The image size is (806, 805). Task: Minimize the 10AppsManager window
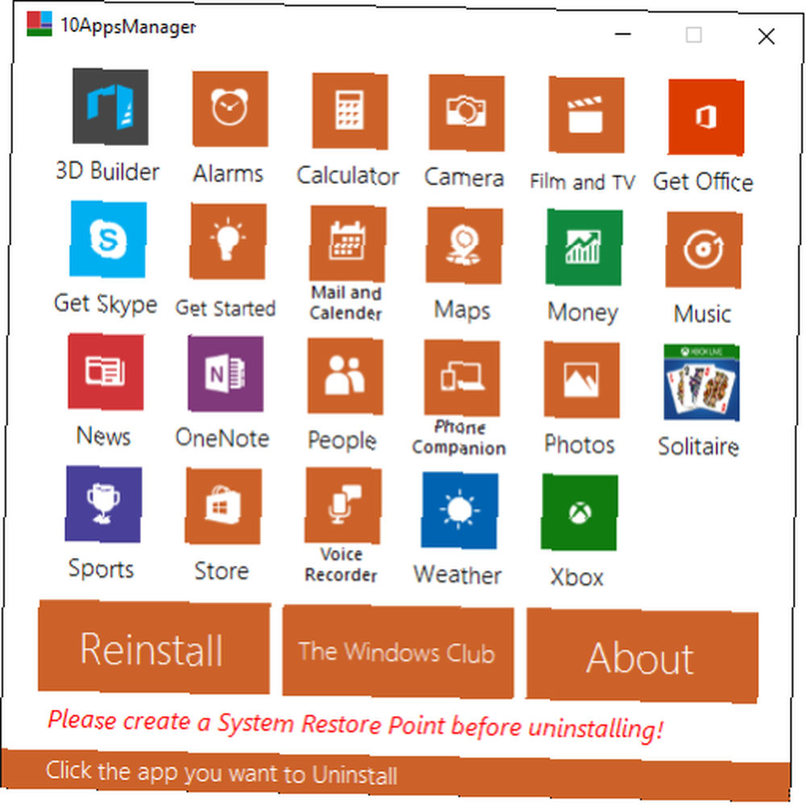point(623,34)
